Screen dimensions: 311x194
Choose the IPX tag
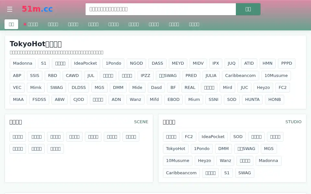[216, 63]
